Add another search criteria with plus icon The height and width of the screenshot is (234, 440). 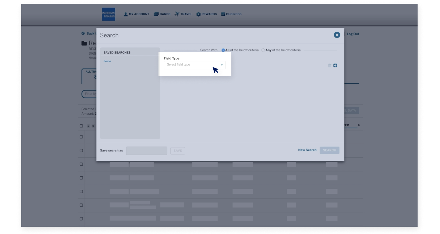[335, 65]
